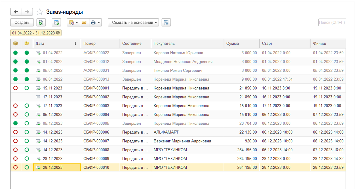Select order number АСФР-000031

coord(96,70)
